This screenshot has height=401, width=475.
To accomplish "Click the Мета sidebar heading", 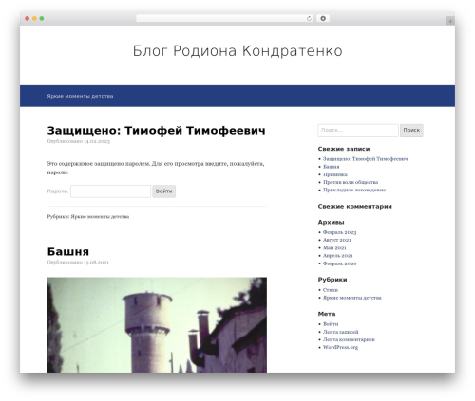I will tap(327, 314).
